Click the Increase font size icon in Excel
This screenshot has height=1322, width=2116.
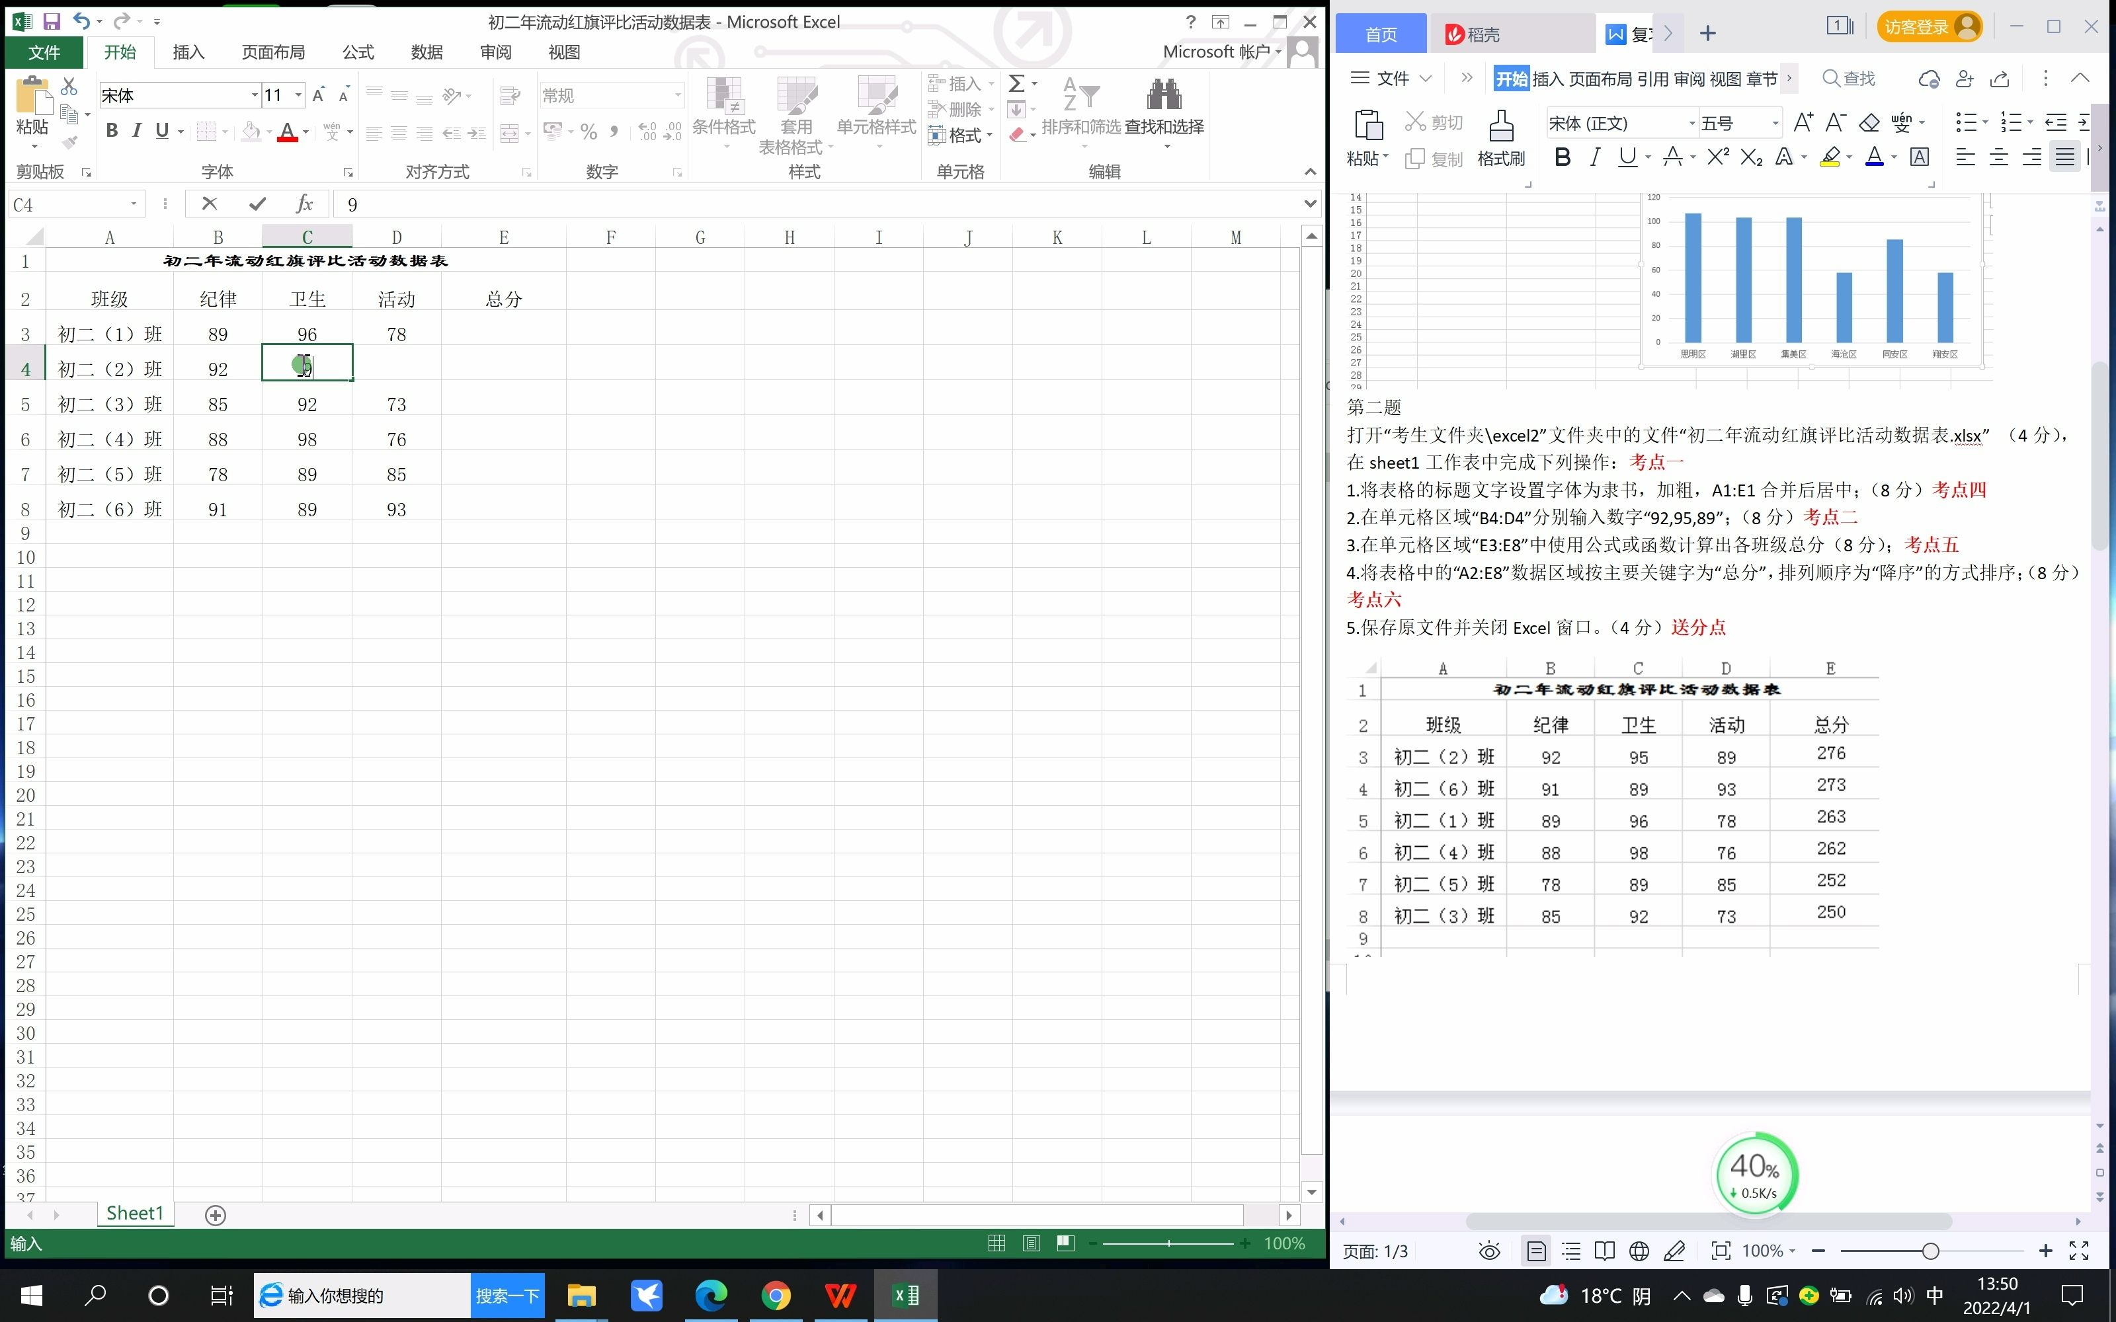pyautogui.click(x=319, y=95)
